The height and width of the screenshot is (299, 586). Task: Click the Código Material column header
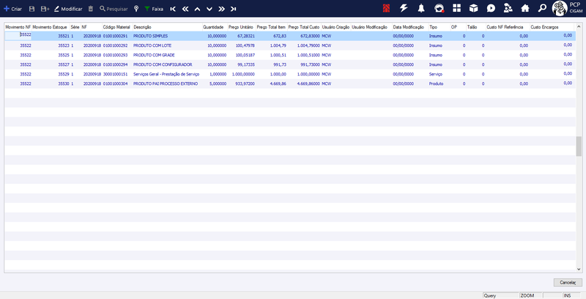116,27
